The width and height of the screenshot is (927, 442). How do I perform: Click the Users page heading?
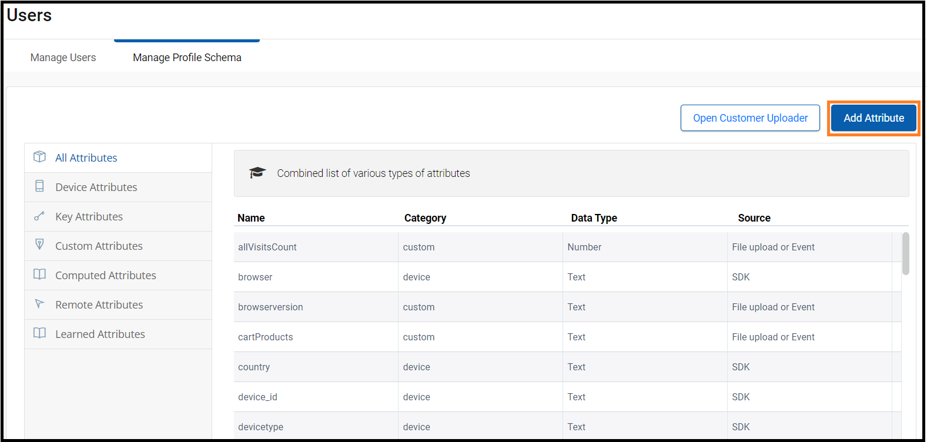click(29, 15)
